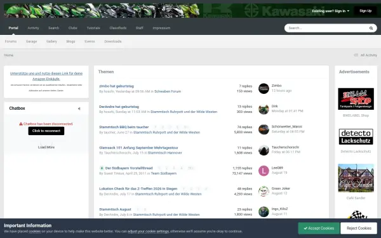Open Stammtisch August topic
381x238 pixels.
[x=115, y=209]
